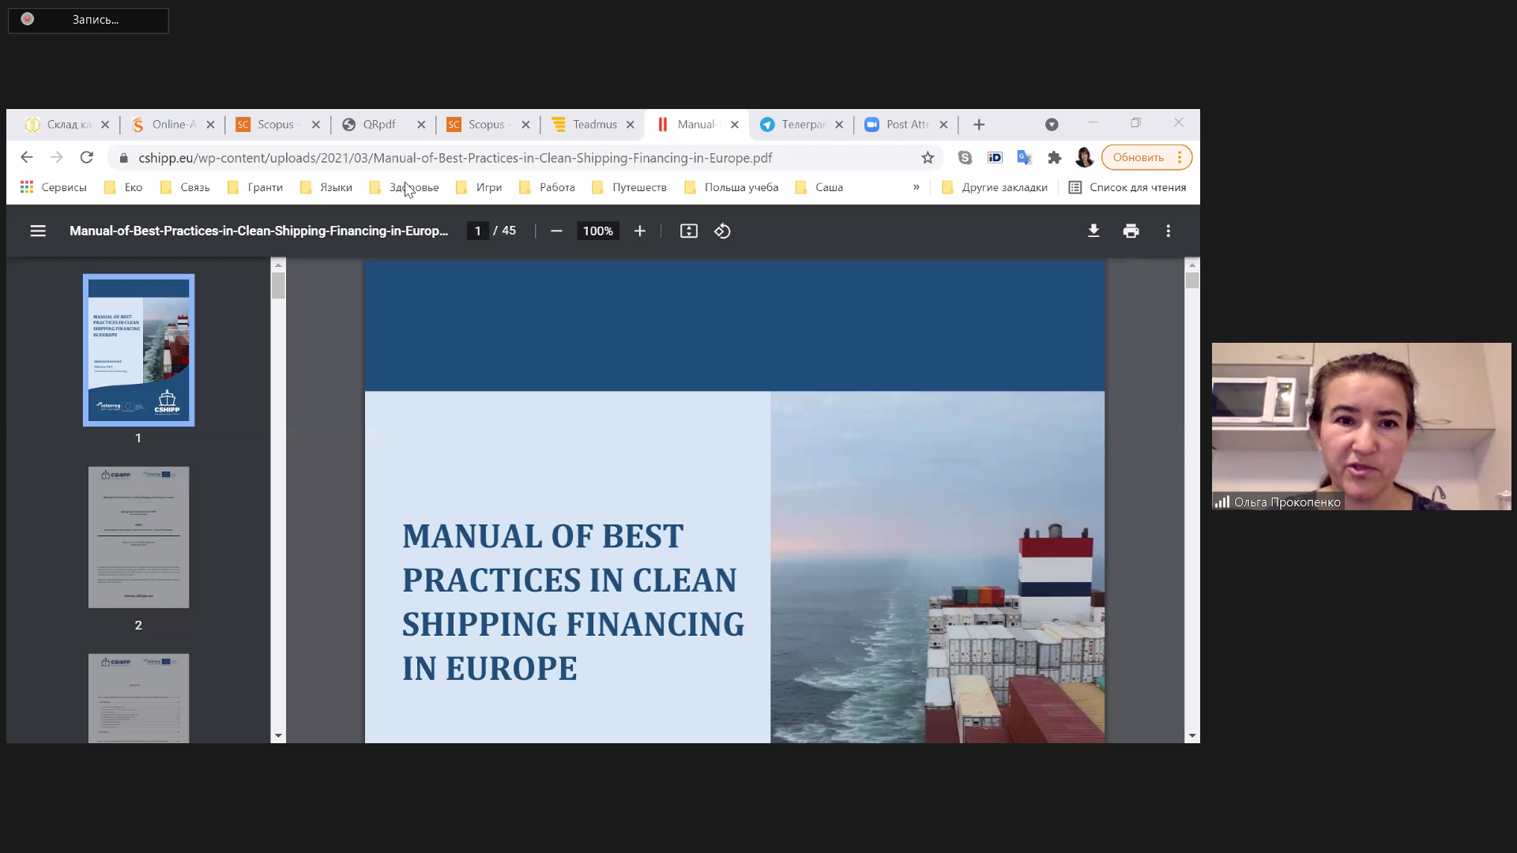Toggle the PDF sidebar hamburger menu

click(38, 231)
